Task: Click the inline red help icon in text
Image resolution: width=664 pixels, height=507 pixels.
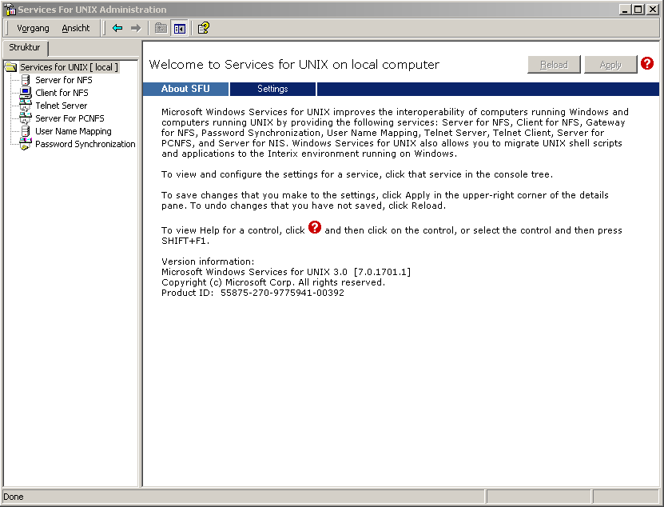Action: [315, 227]
